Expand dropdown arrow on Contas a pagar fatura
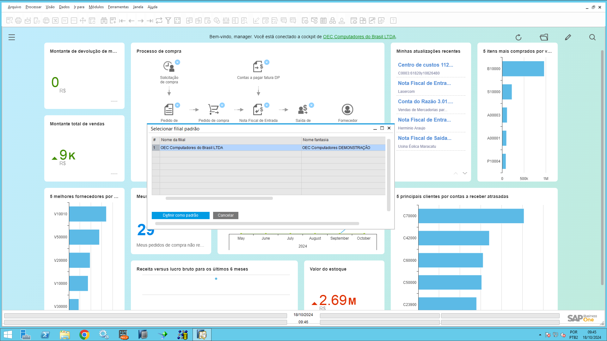607x341 pixels. 267,62
